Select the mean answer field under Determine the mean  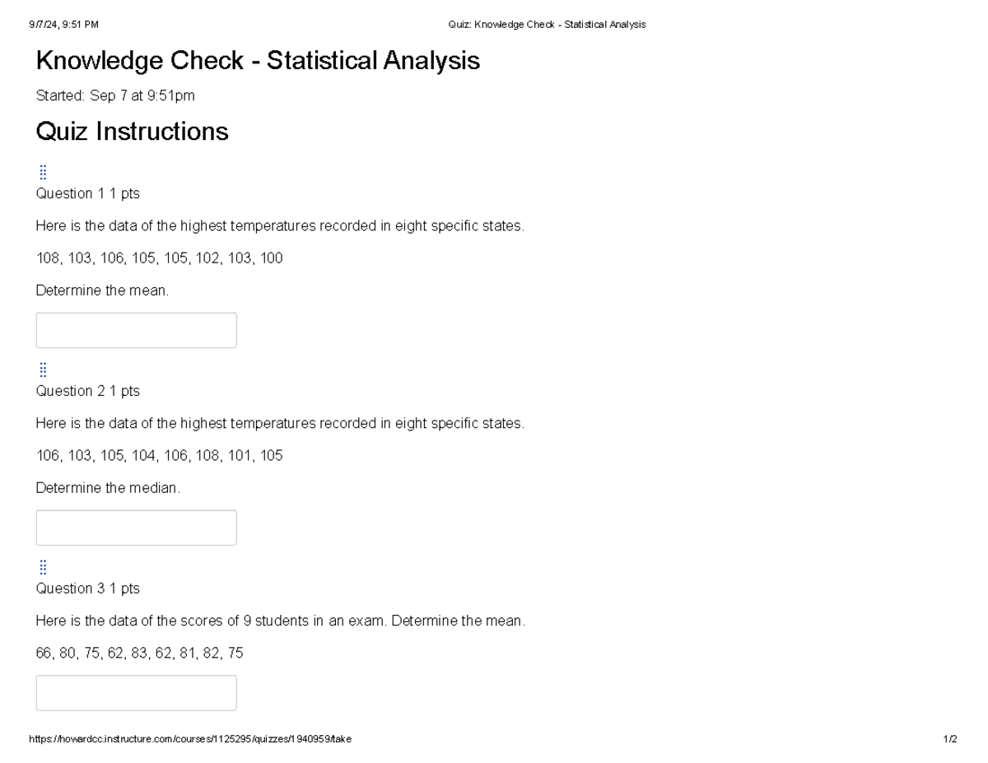(136, 329)
